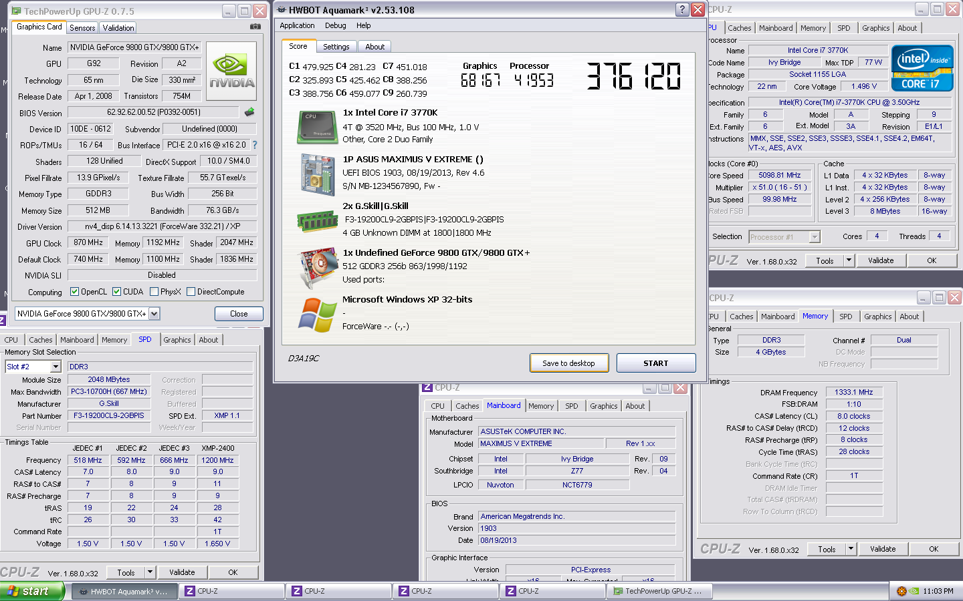
Task: Open the Slot #2 memory slot dropdown
Action: pyautogui.click(x=56, y=366)
